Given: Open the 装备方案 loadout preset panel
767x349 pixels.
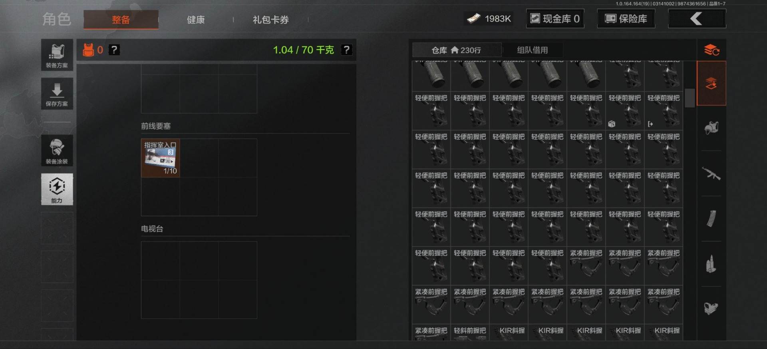Looking at the screenshot, I should click(57, 55).
